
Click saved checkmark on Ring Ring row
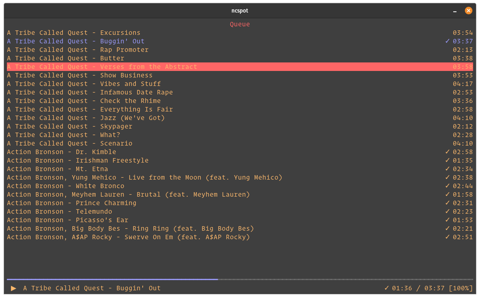(448, 229)
